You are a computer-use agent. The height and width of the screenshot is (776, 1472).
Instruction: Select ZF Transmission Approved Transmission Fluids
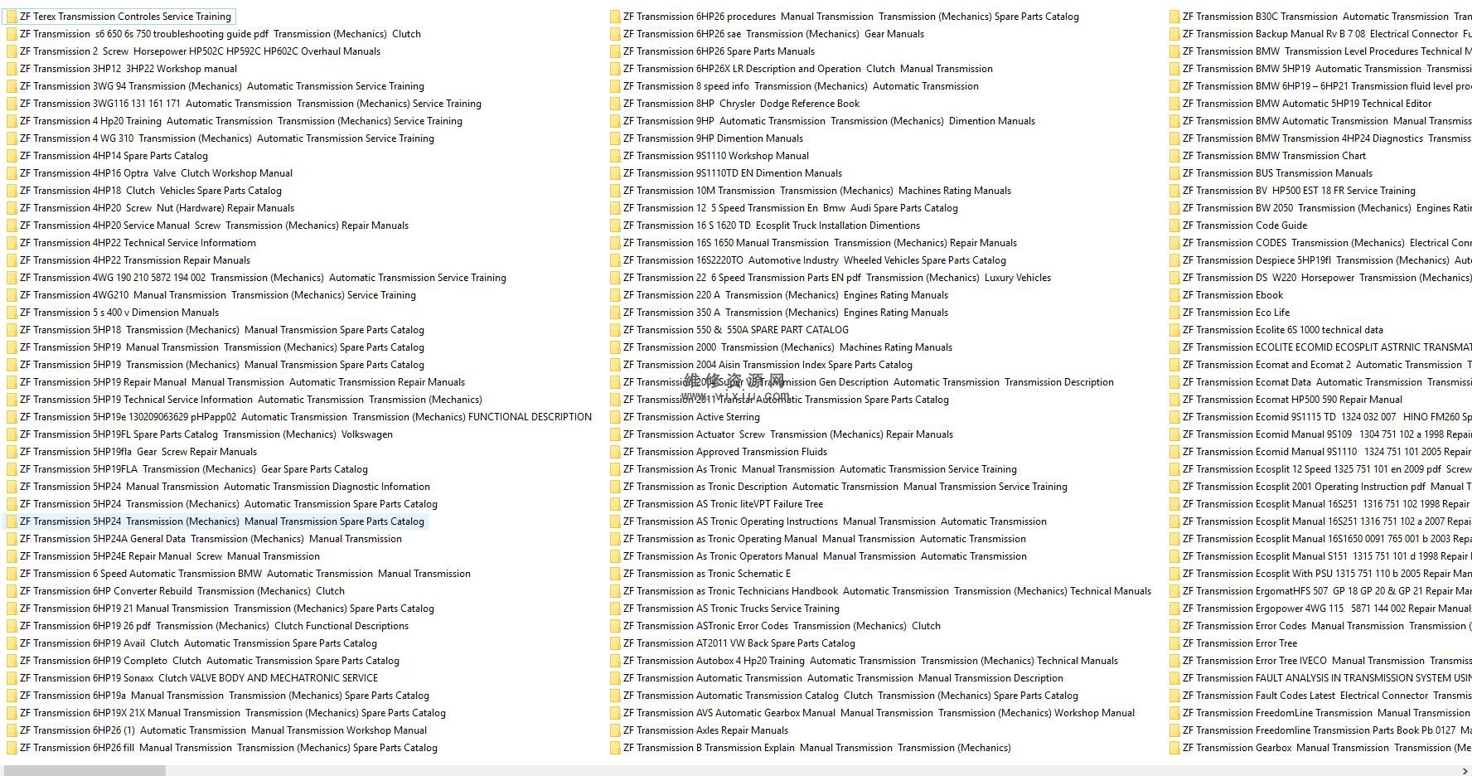[x=724, y=452]
